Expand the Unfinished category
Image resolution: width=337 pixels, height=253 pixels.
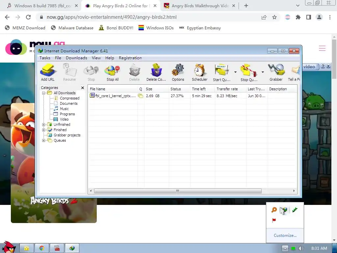(x=44, y=125)
